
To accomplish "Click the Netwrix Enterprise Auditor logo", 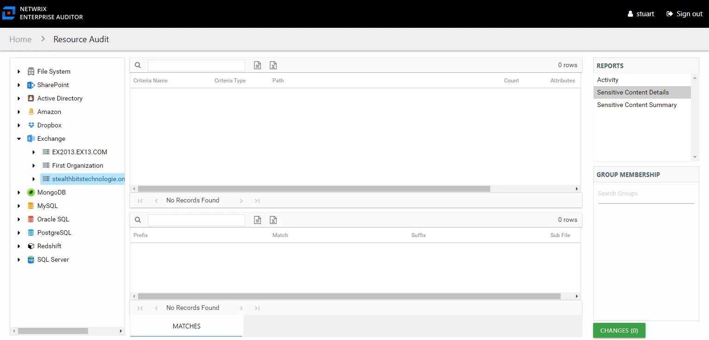I will point(9,13).
